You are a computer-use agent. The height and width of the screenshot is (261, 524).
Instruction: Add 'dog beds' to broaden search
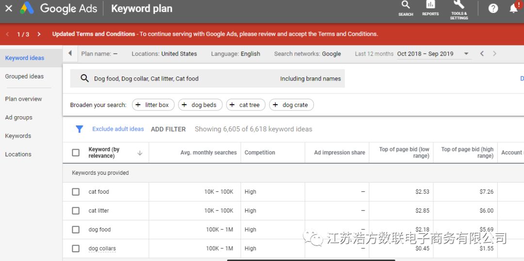pyautogui.click(x=200, y=105)
